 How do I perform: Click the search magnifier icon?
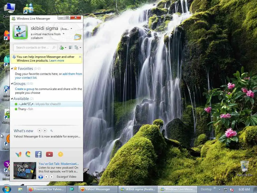pos(54,47)
